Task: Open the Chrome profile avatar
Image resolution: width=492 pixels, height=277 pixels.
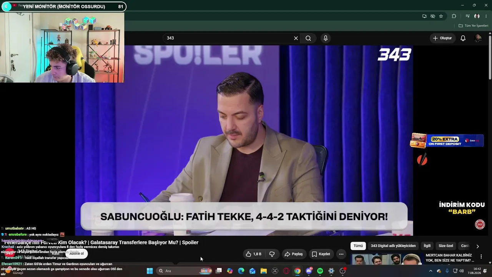Action: pyautogui.click(x=477, y=16)
